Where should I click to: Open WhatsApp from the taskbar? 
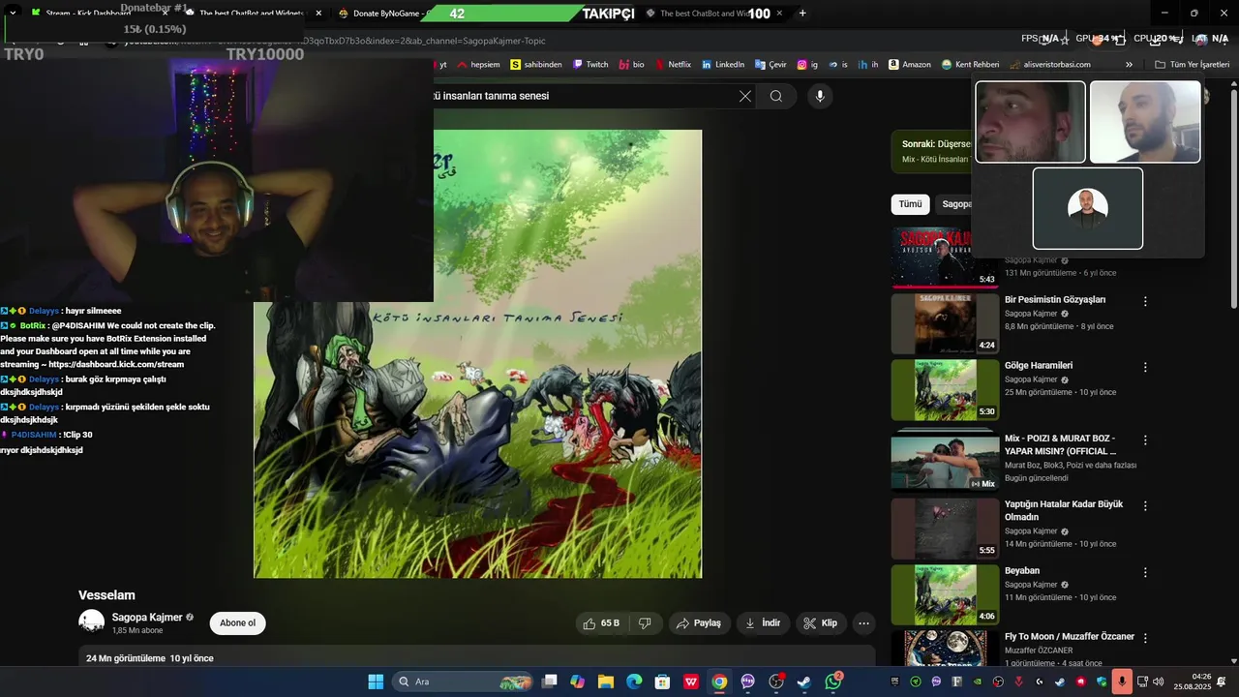[x=833, y=682]
